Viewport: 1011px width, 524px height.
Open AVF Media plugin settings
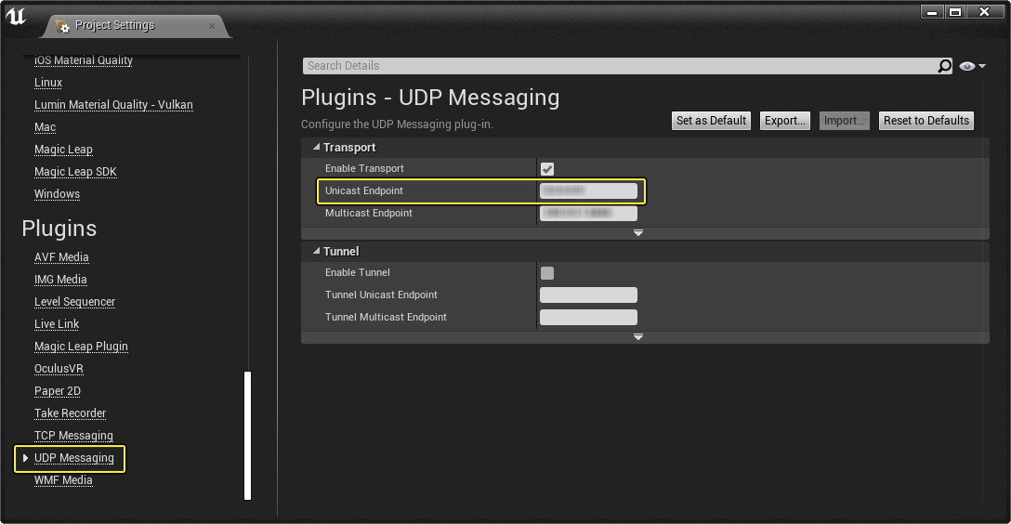point(61,257)
